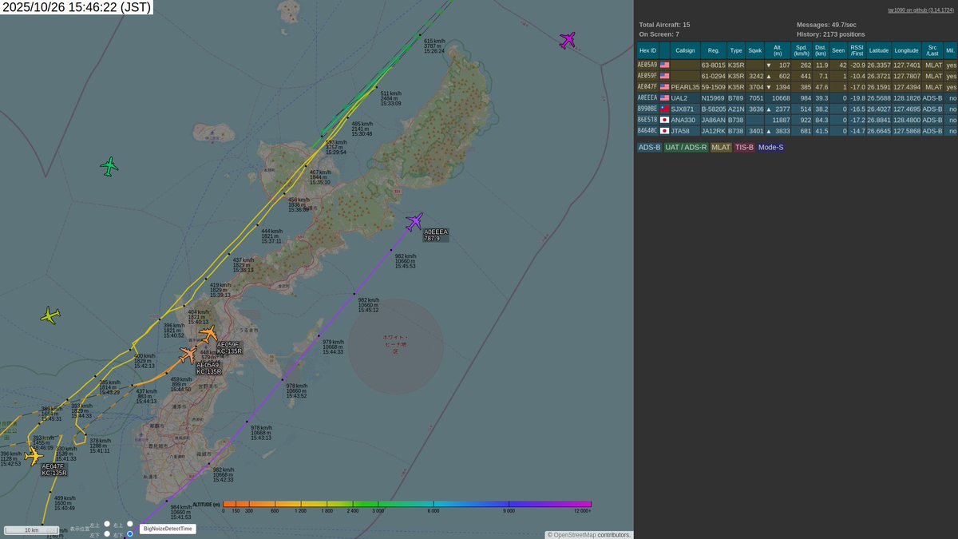Screen dimensions: 958x539
Task: Click the UAT / ADS-R legend label
Action: (686, 147)
